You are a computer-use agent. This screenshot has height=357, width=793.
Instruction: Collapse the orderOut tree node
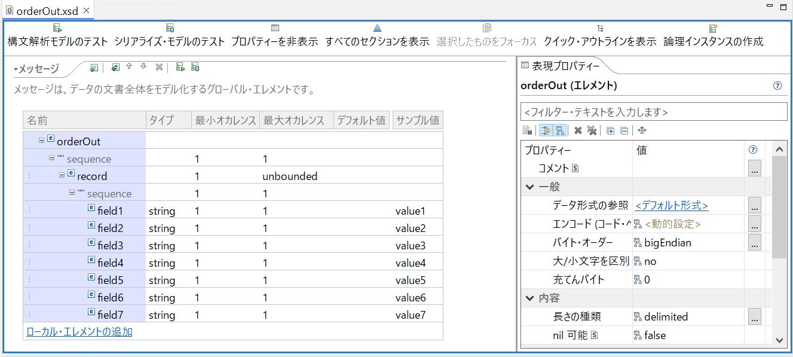41,141
